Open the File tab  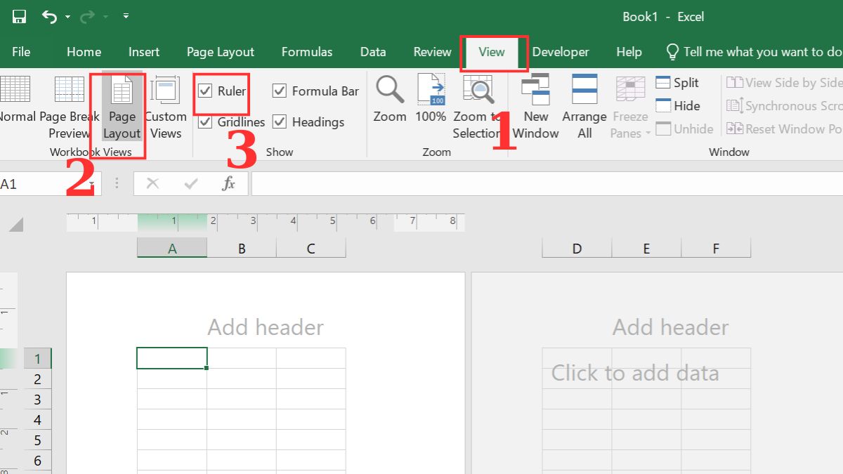[21, 52]
